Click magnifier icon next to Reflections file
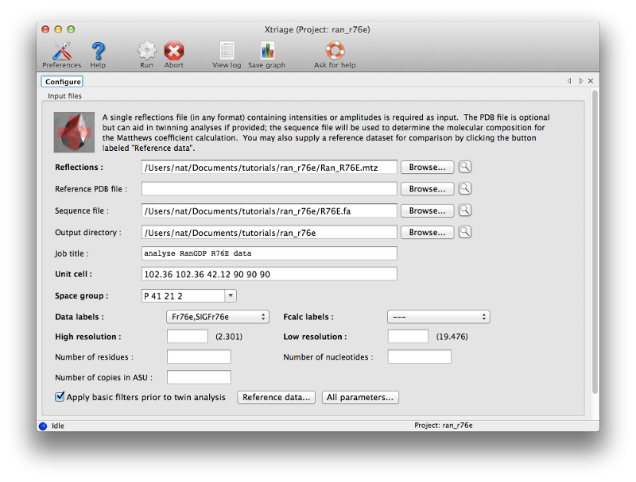636x482 pixels. click(465, 168)
